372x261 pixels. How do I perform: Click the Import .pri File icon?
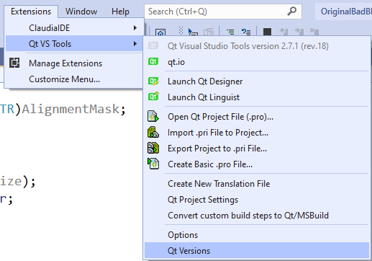[x=153, y=132]
